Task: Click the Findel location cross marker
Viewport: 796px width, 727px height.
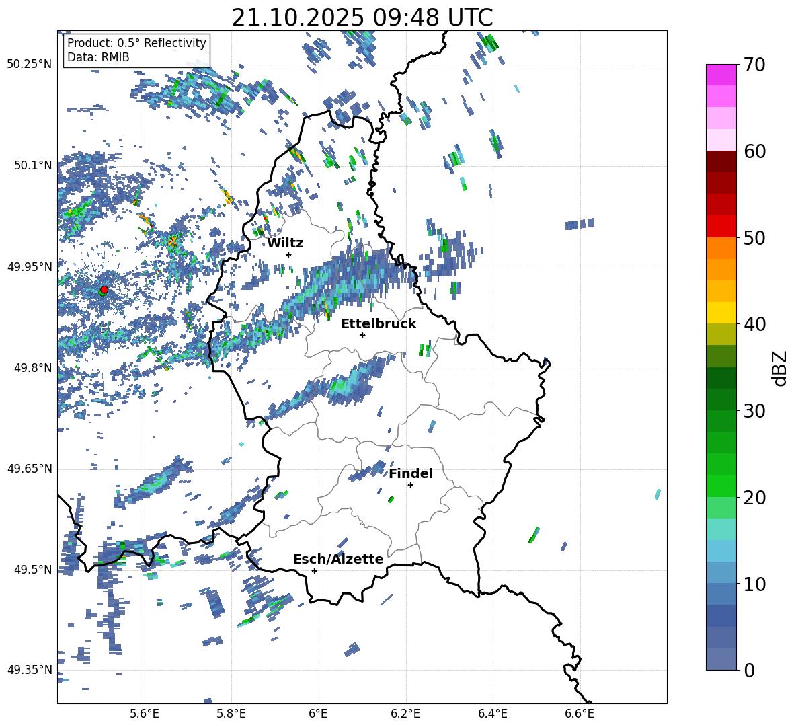Action: tap(410, 486)
